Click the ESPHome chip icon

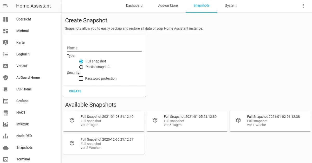[x=5, y=89]
